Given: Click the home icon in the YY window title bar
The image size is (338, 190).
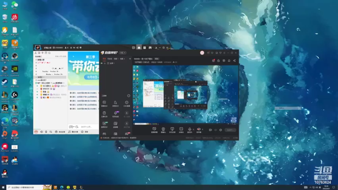Looking at the screenshot, I should pos(139,48).
